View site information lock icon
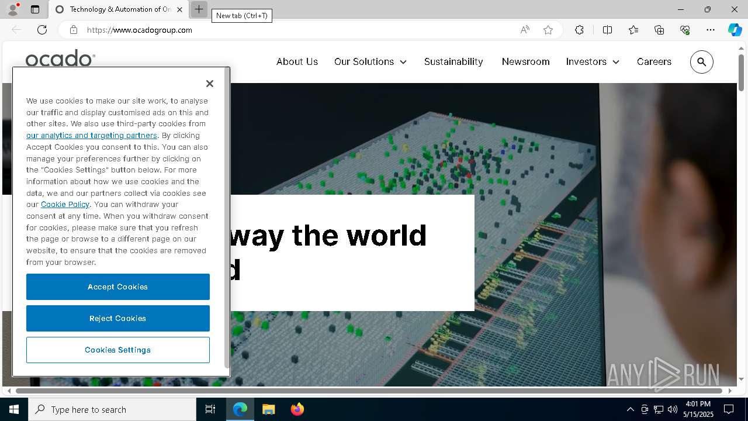 (74, 30)
